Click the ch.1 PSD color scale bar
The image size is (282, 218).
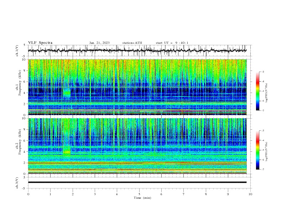(258, 91)
